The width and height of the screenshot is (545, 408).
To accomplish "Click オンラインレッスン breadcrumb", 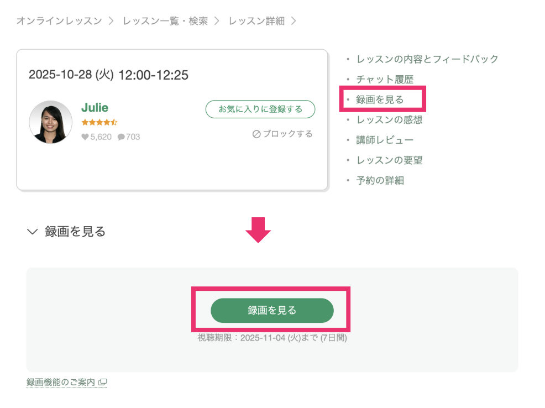I will tap(59, 21).
